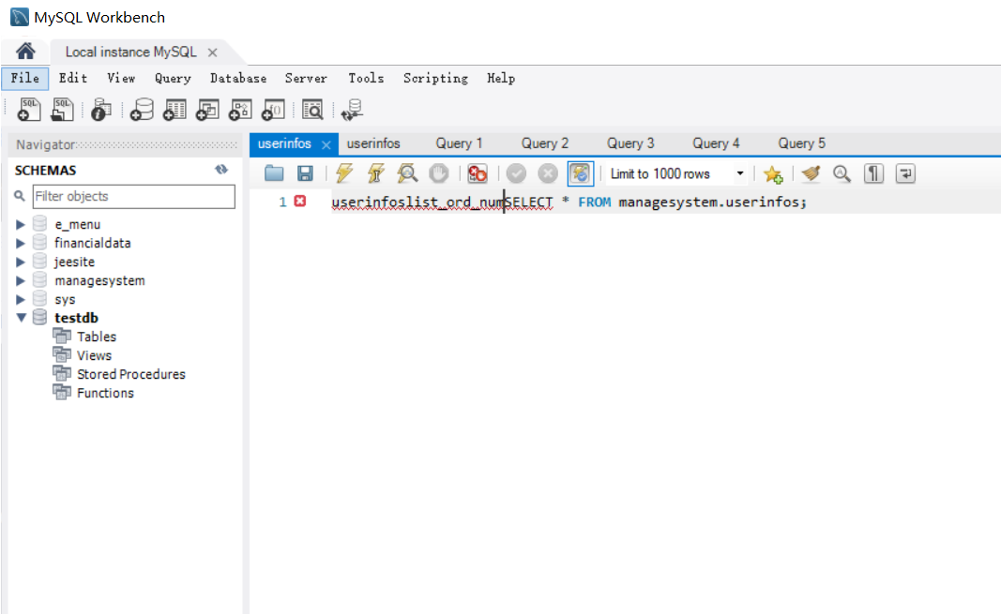Refresh the schemas list
Viewport: 1001px width, 614px height.
coord(220,170)
